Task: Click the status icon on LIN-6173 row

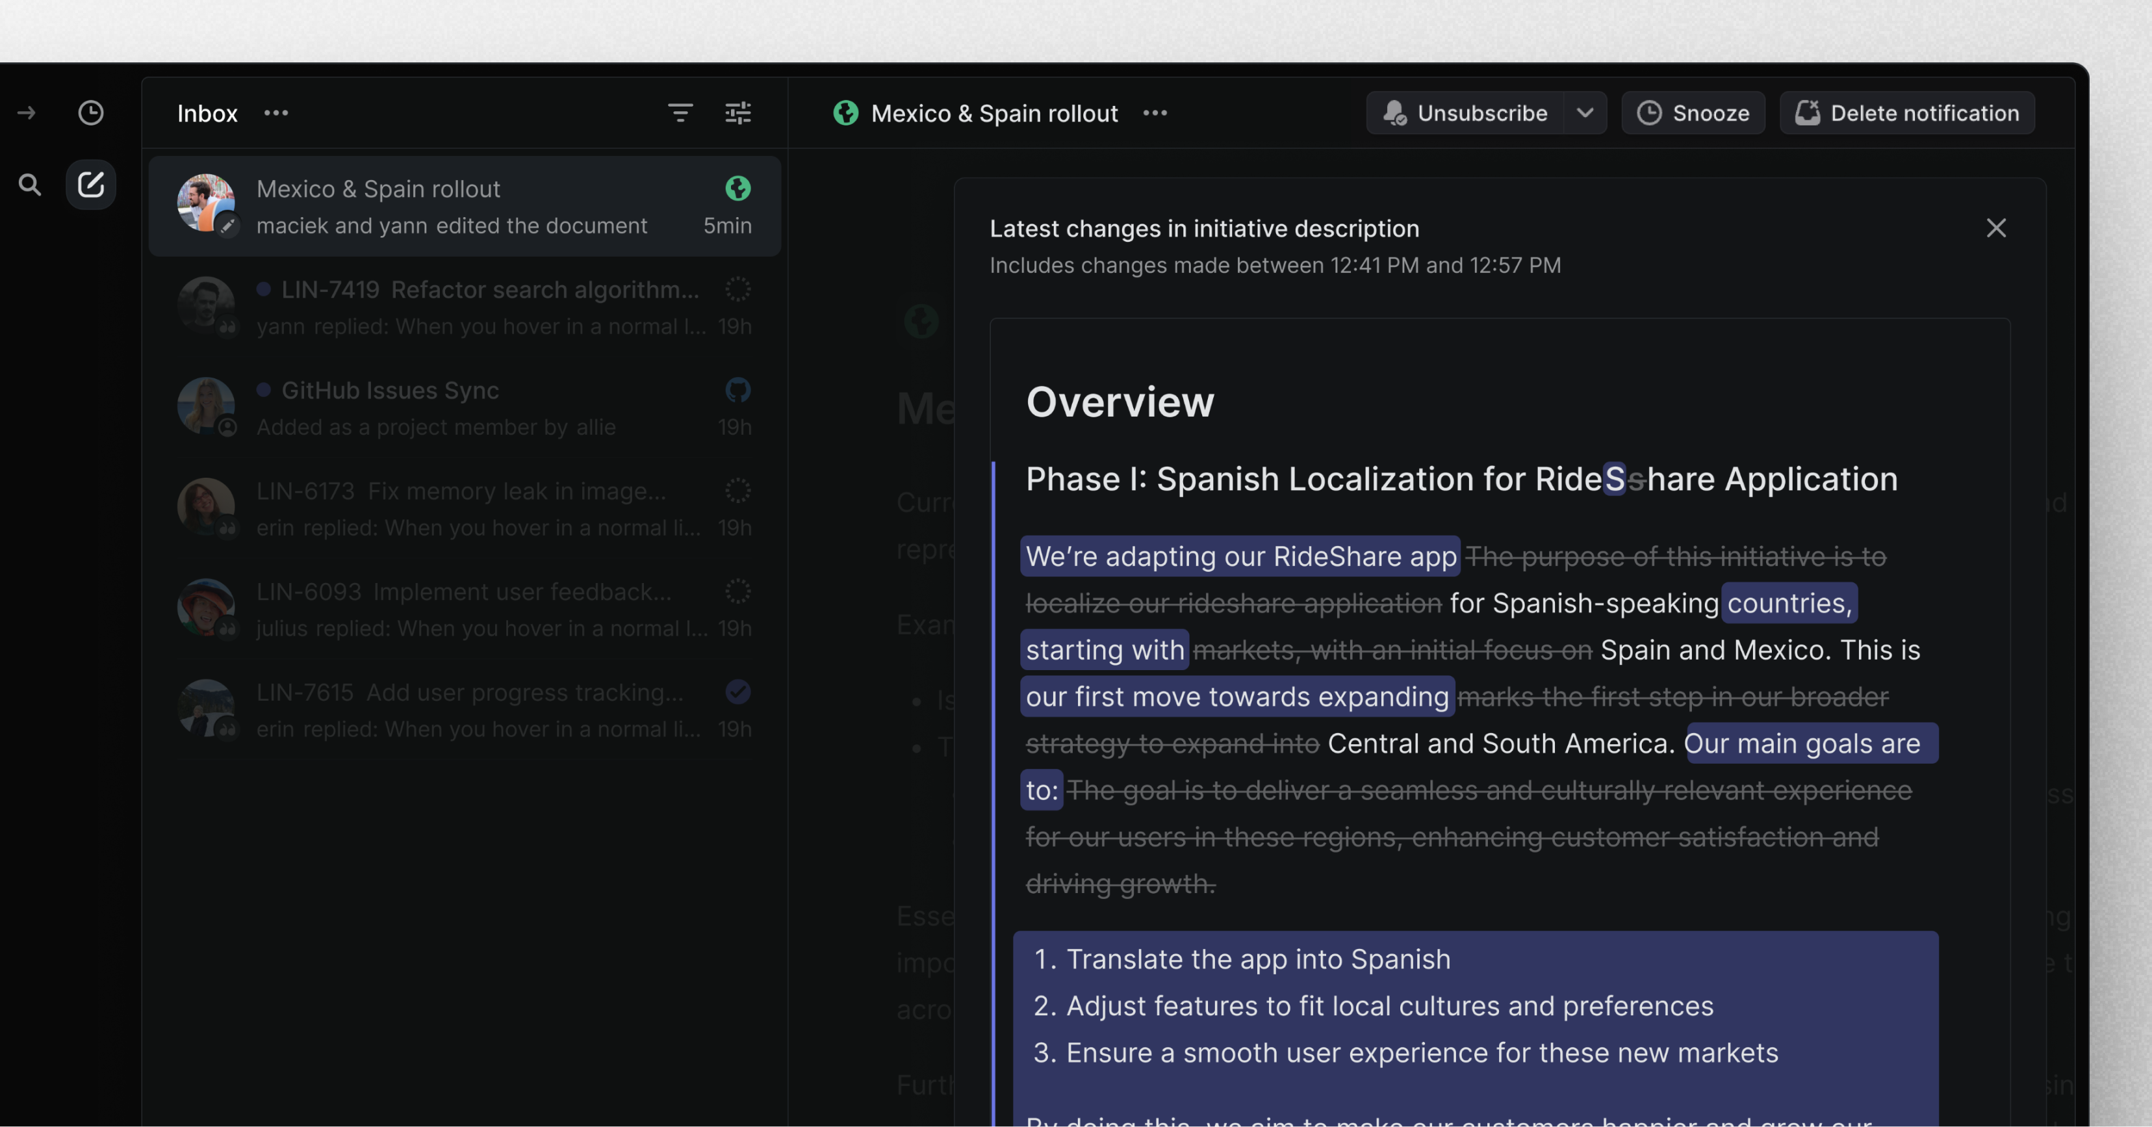Action: 737,491
